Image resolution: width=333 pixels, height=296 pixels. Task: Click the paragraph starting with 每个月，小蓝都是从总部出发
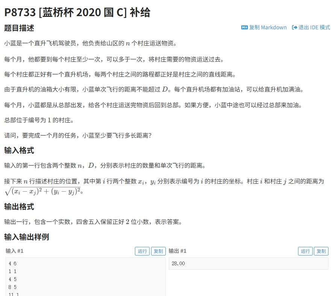point(153,105)
